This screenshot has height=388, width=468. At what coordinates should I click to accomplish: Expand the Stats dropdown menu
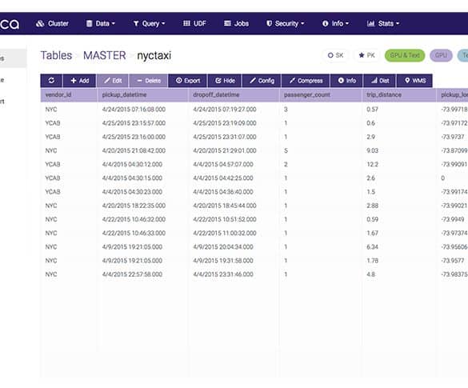pyautogui.click(x=383, y=23)
